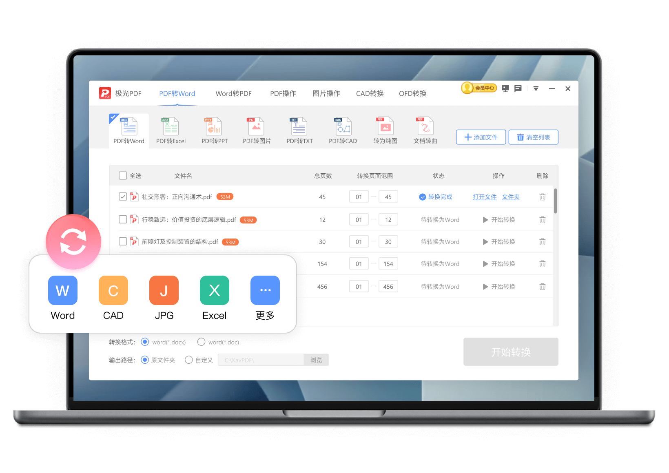Image resolution: width=669 pixels, height=473 pixels.
Task: Switch to the Word转PDF tab
Action: tap(233, 94)
